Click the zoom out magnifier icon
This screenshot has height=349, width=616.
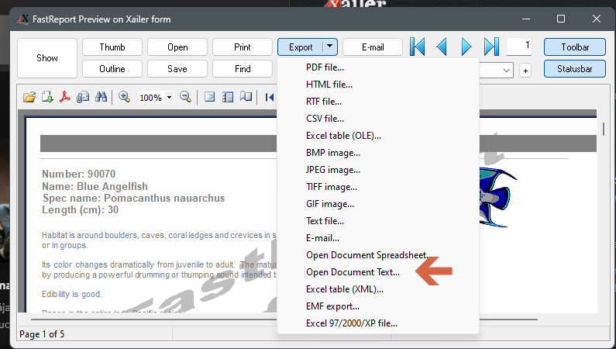click(x=185, y=97)
